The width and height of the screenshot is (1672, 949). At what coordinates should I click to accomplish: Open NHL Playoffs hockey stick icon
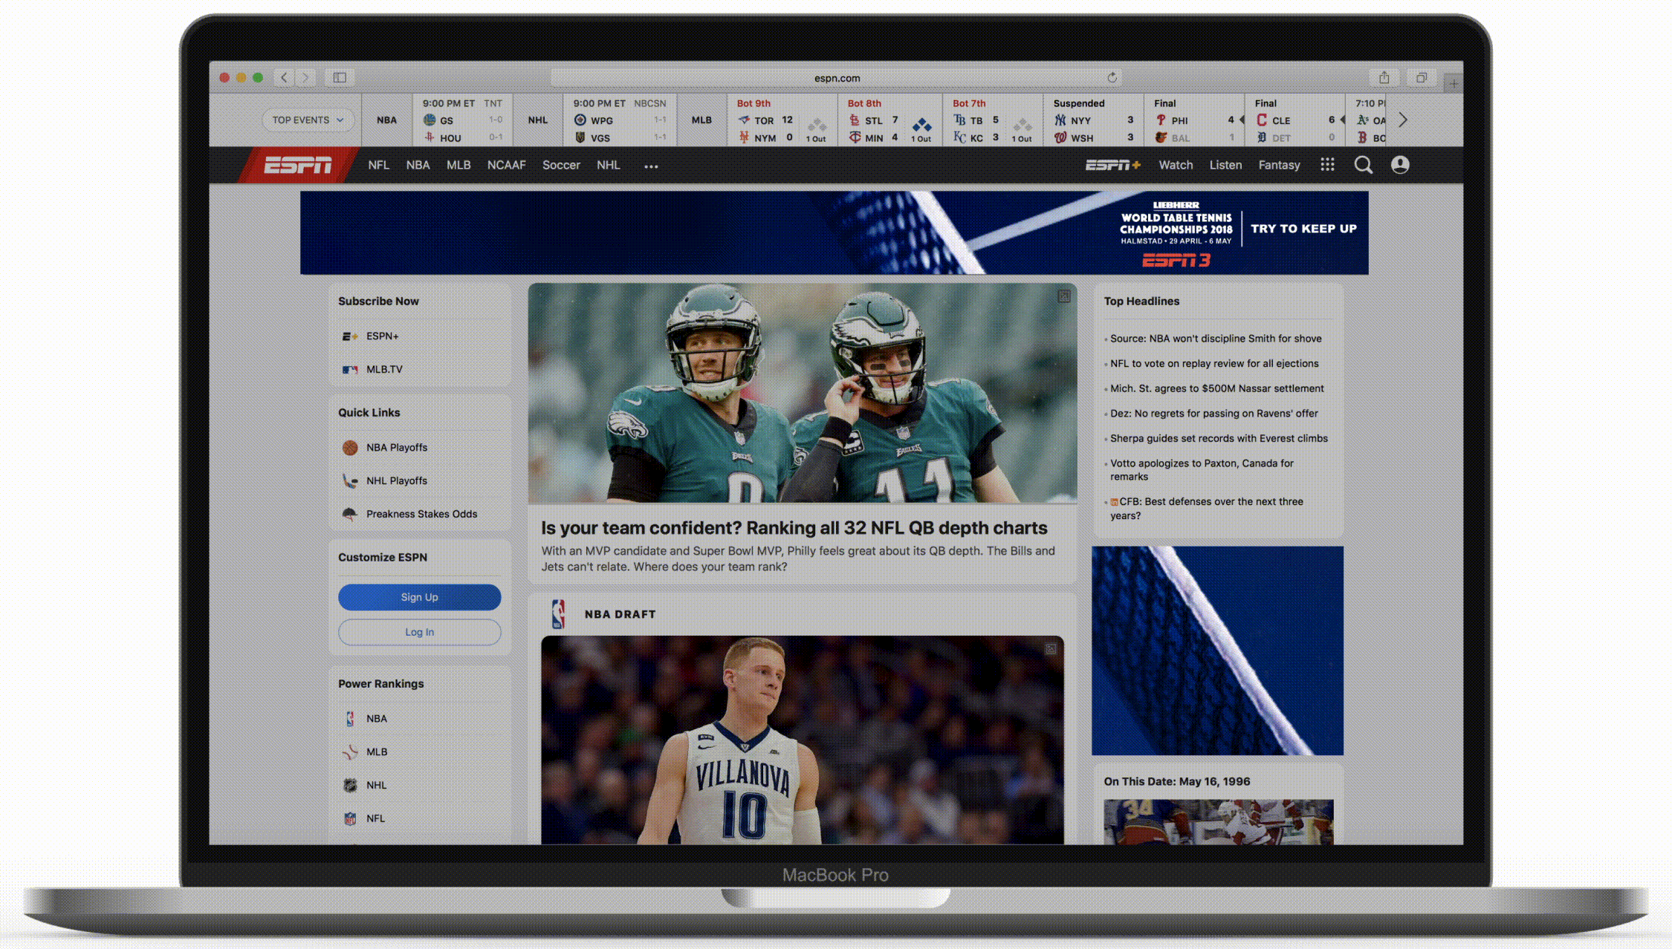(349, 480)
